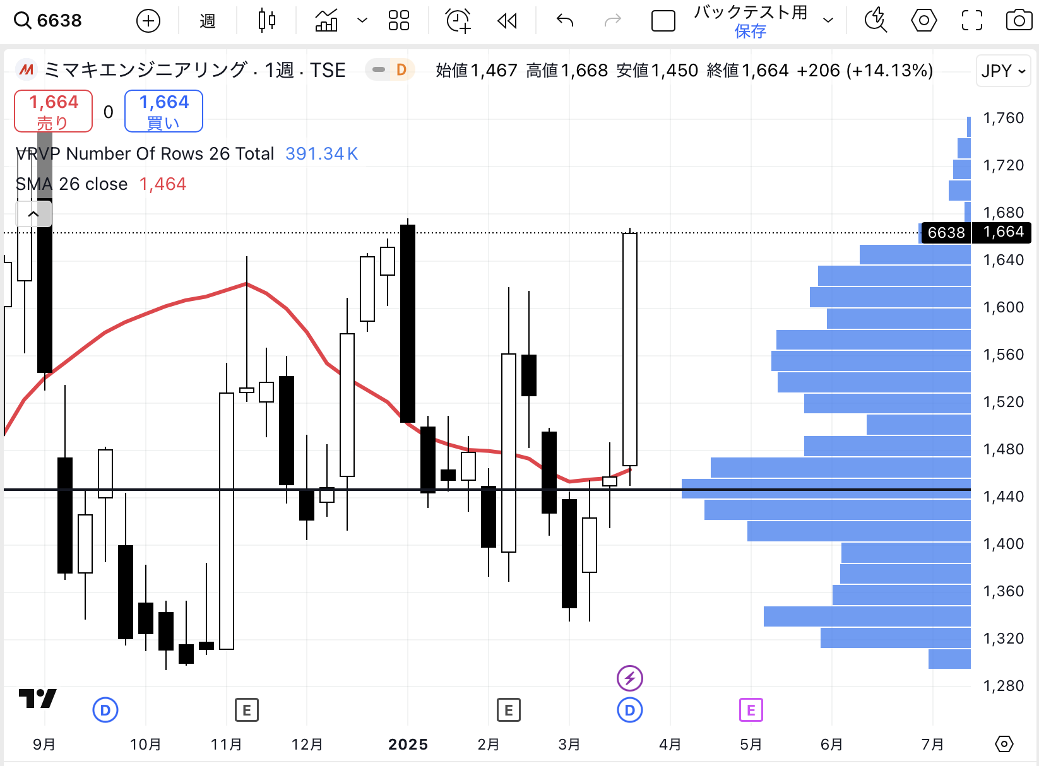Open indicator templates grid
This screenshot has height=766, width=1039.
point(399,21)
